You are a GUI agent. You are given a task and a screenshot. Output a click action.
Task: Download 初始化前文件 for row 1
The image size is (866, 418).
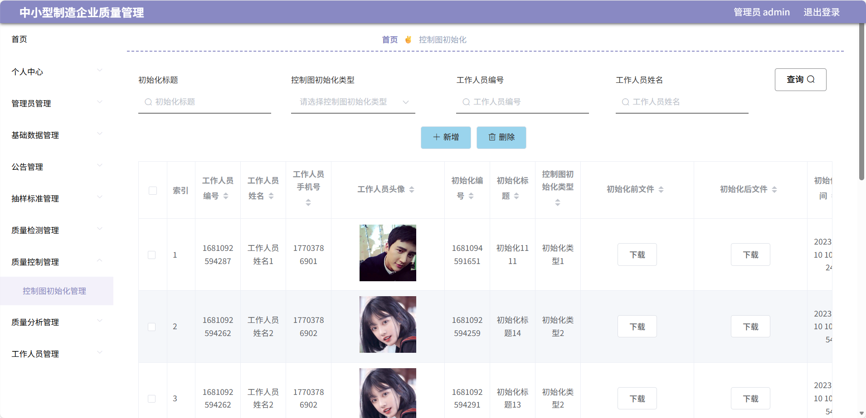click(637, 255)
